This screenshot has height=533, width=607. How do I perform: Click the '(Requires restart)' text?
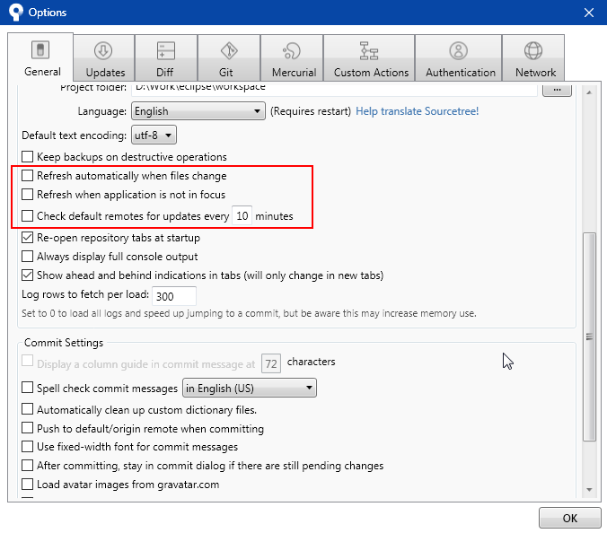point(311,111)
